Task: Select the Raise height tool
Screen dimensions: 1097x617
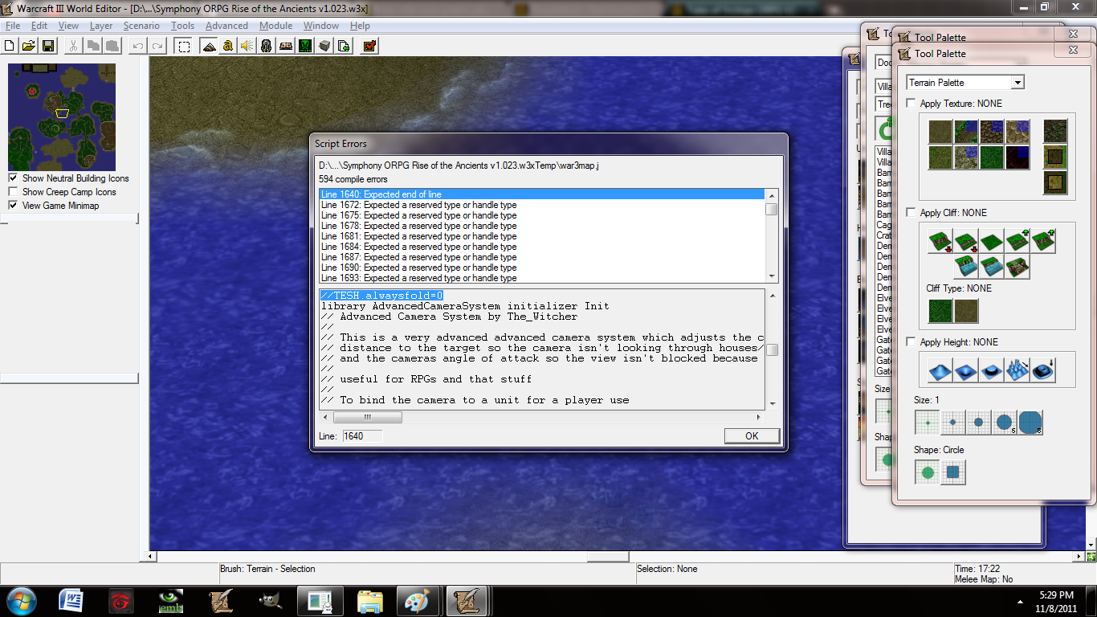Action: pos(940,370)
